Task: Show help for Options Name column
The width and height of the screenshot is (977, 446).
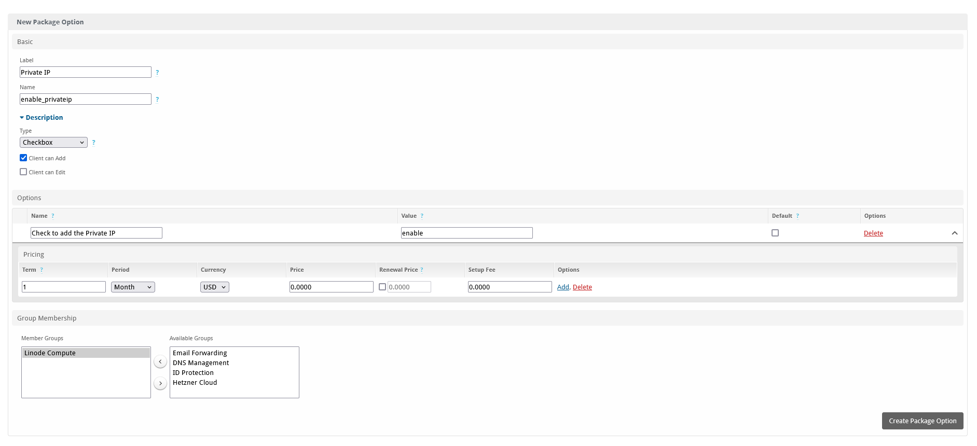Action: coord(52,216)
